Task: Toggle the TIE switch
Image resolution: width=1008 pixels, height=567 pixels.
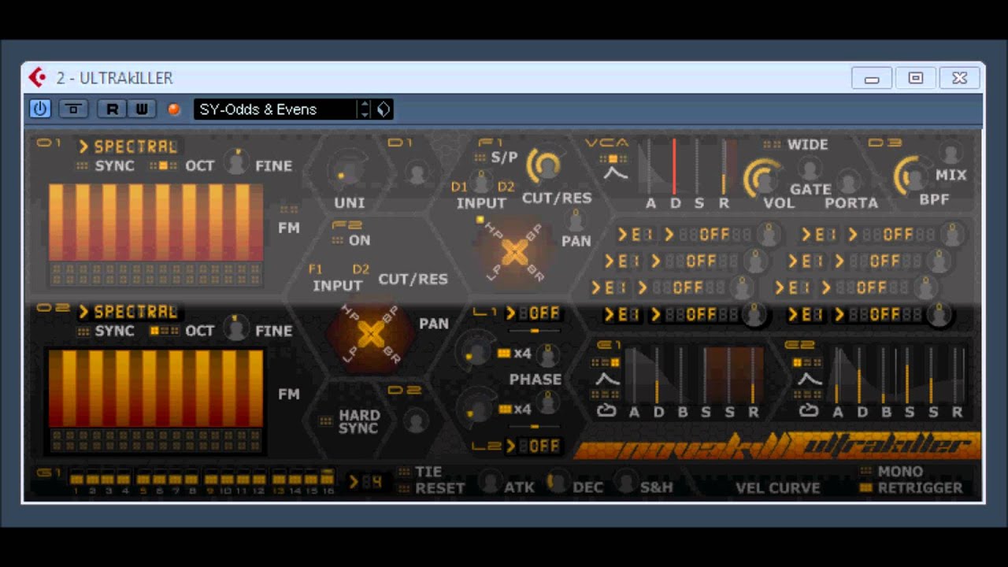Action: click(x=404, y=472)
